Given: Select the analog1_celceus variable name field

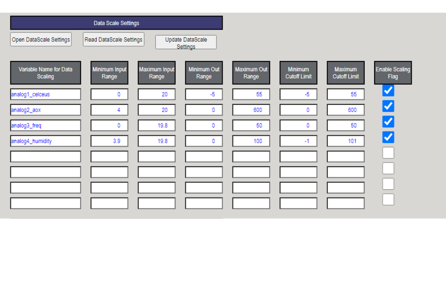Looking at the screenshot, I should click(45, 94).
